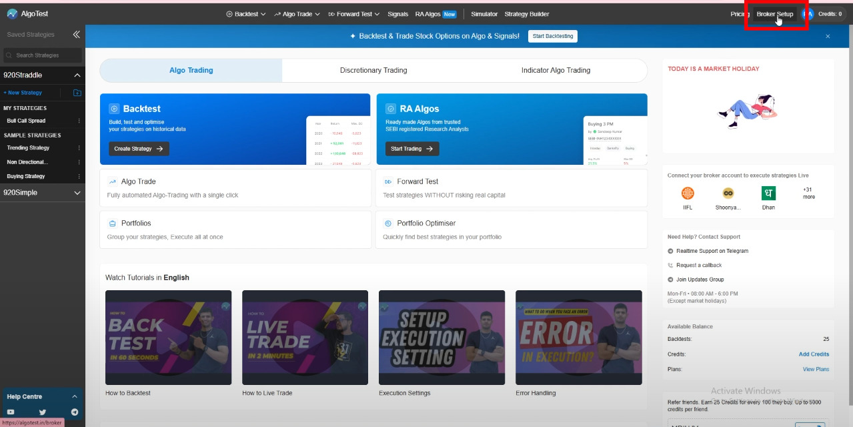Click the + New Strategy link
This screenshot has height=427, width=853.
click(x=23, y=93)
